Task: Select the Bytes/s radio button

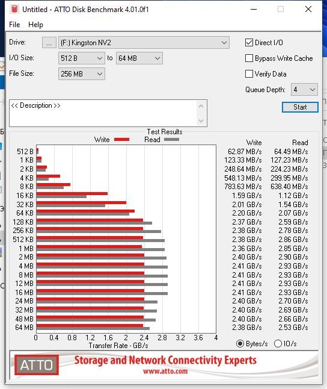Action: [x=240, y=344]
